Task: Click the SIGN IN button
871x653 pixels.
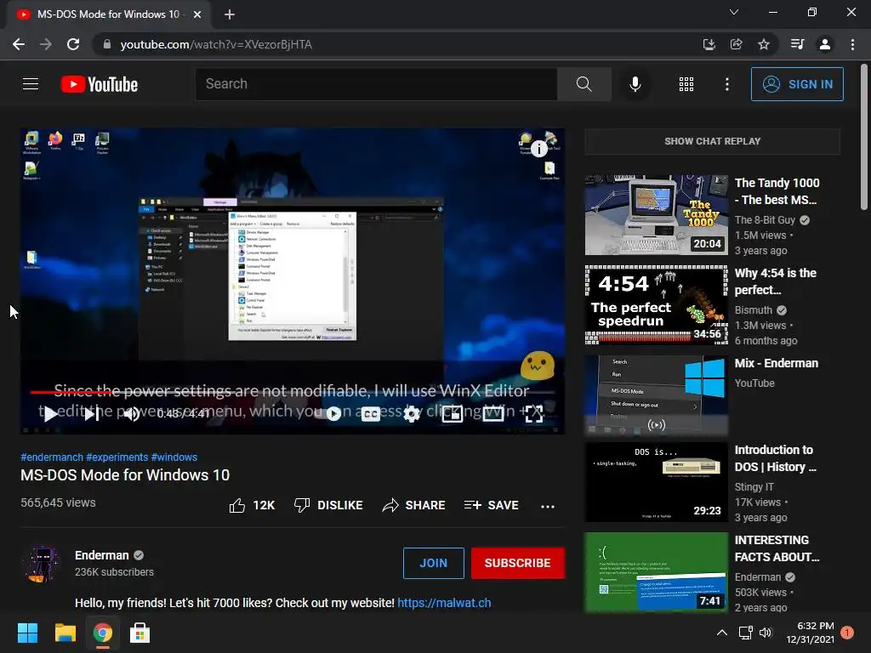Action: click(797, 84)
